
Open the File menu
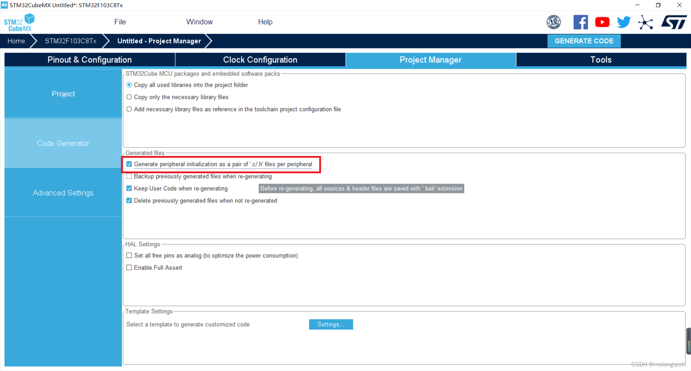120,22
